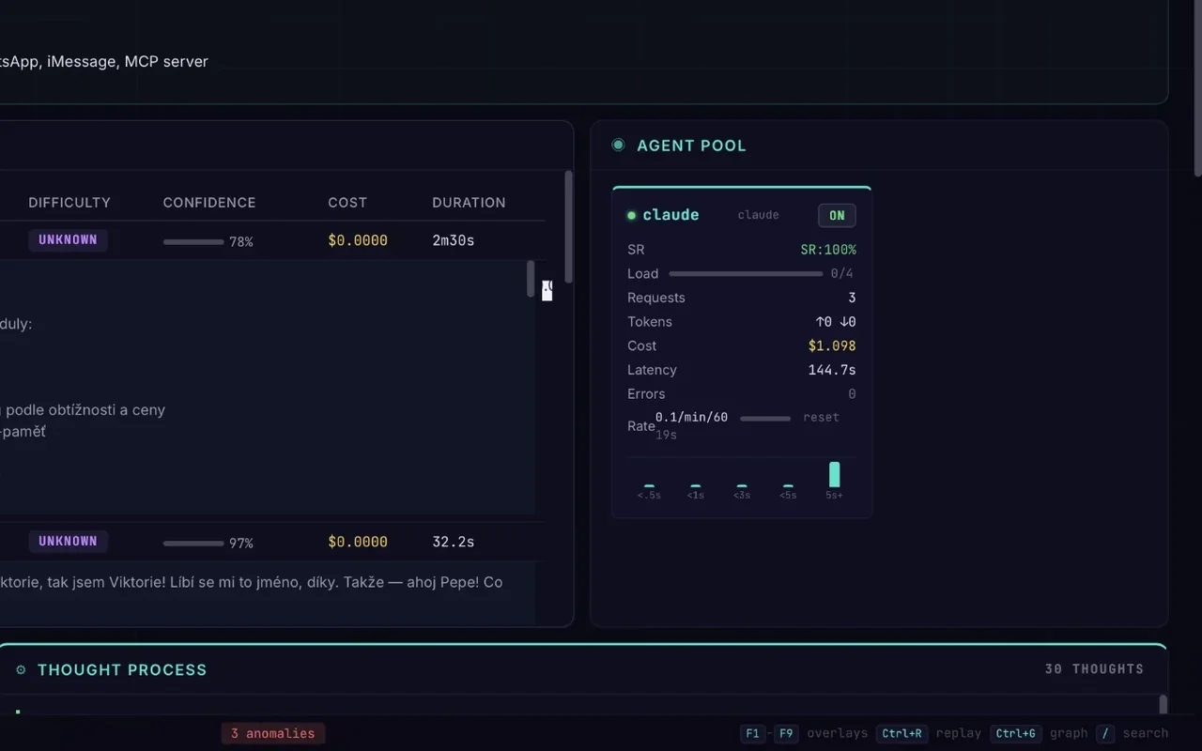Click the claude Rate limit bar
The image size is (1202, 751).
click(765, 419)
